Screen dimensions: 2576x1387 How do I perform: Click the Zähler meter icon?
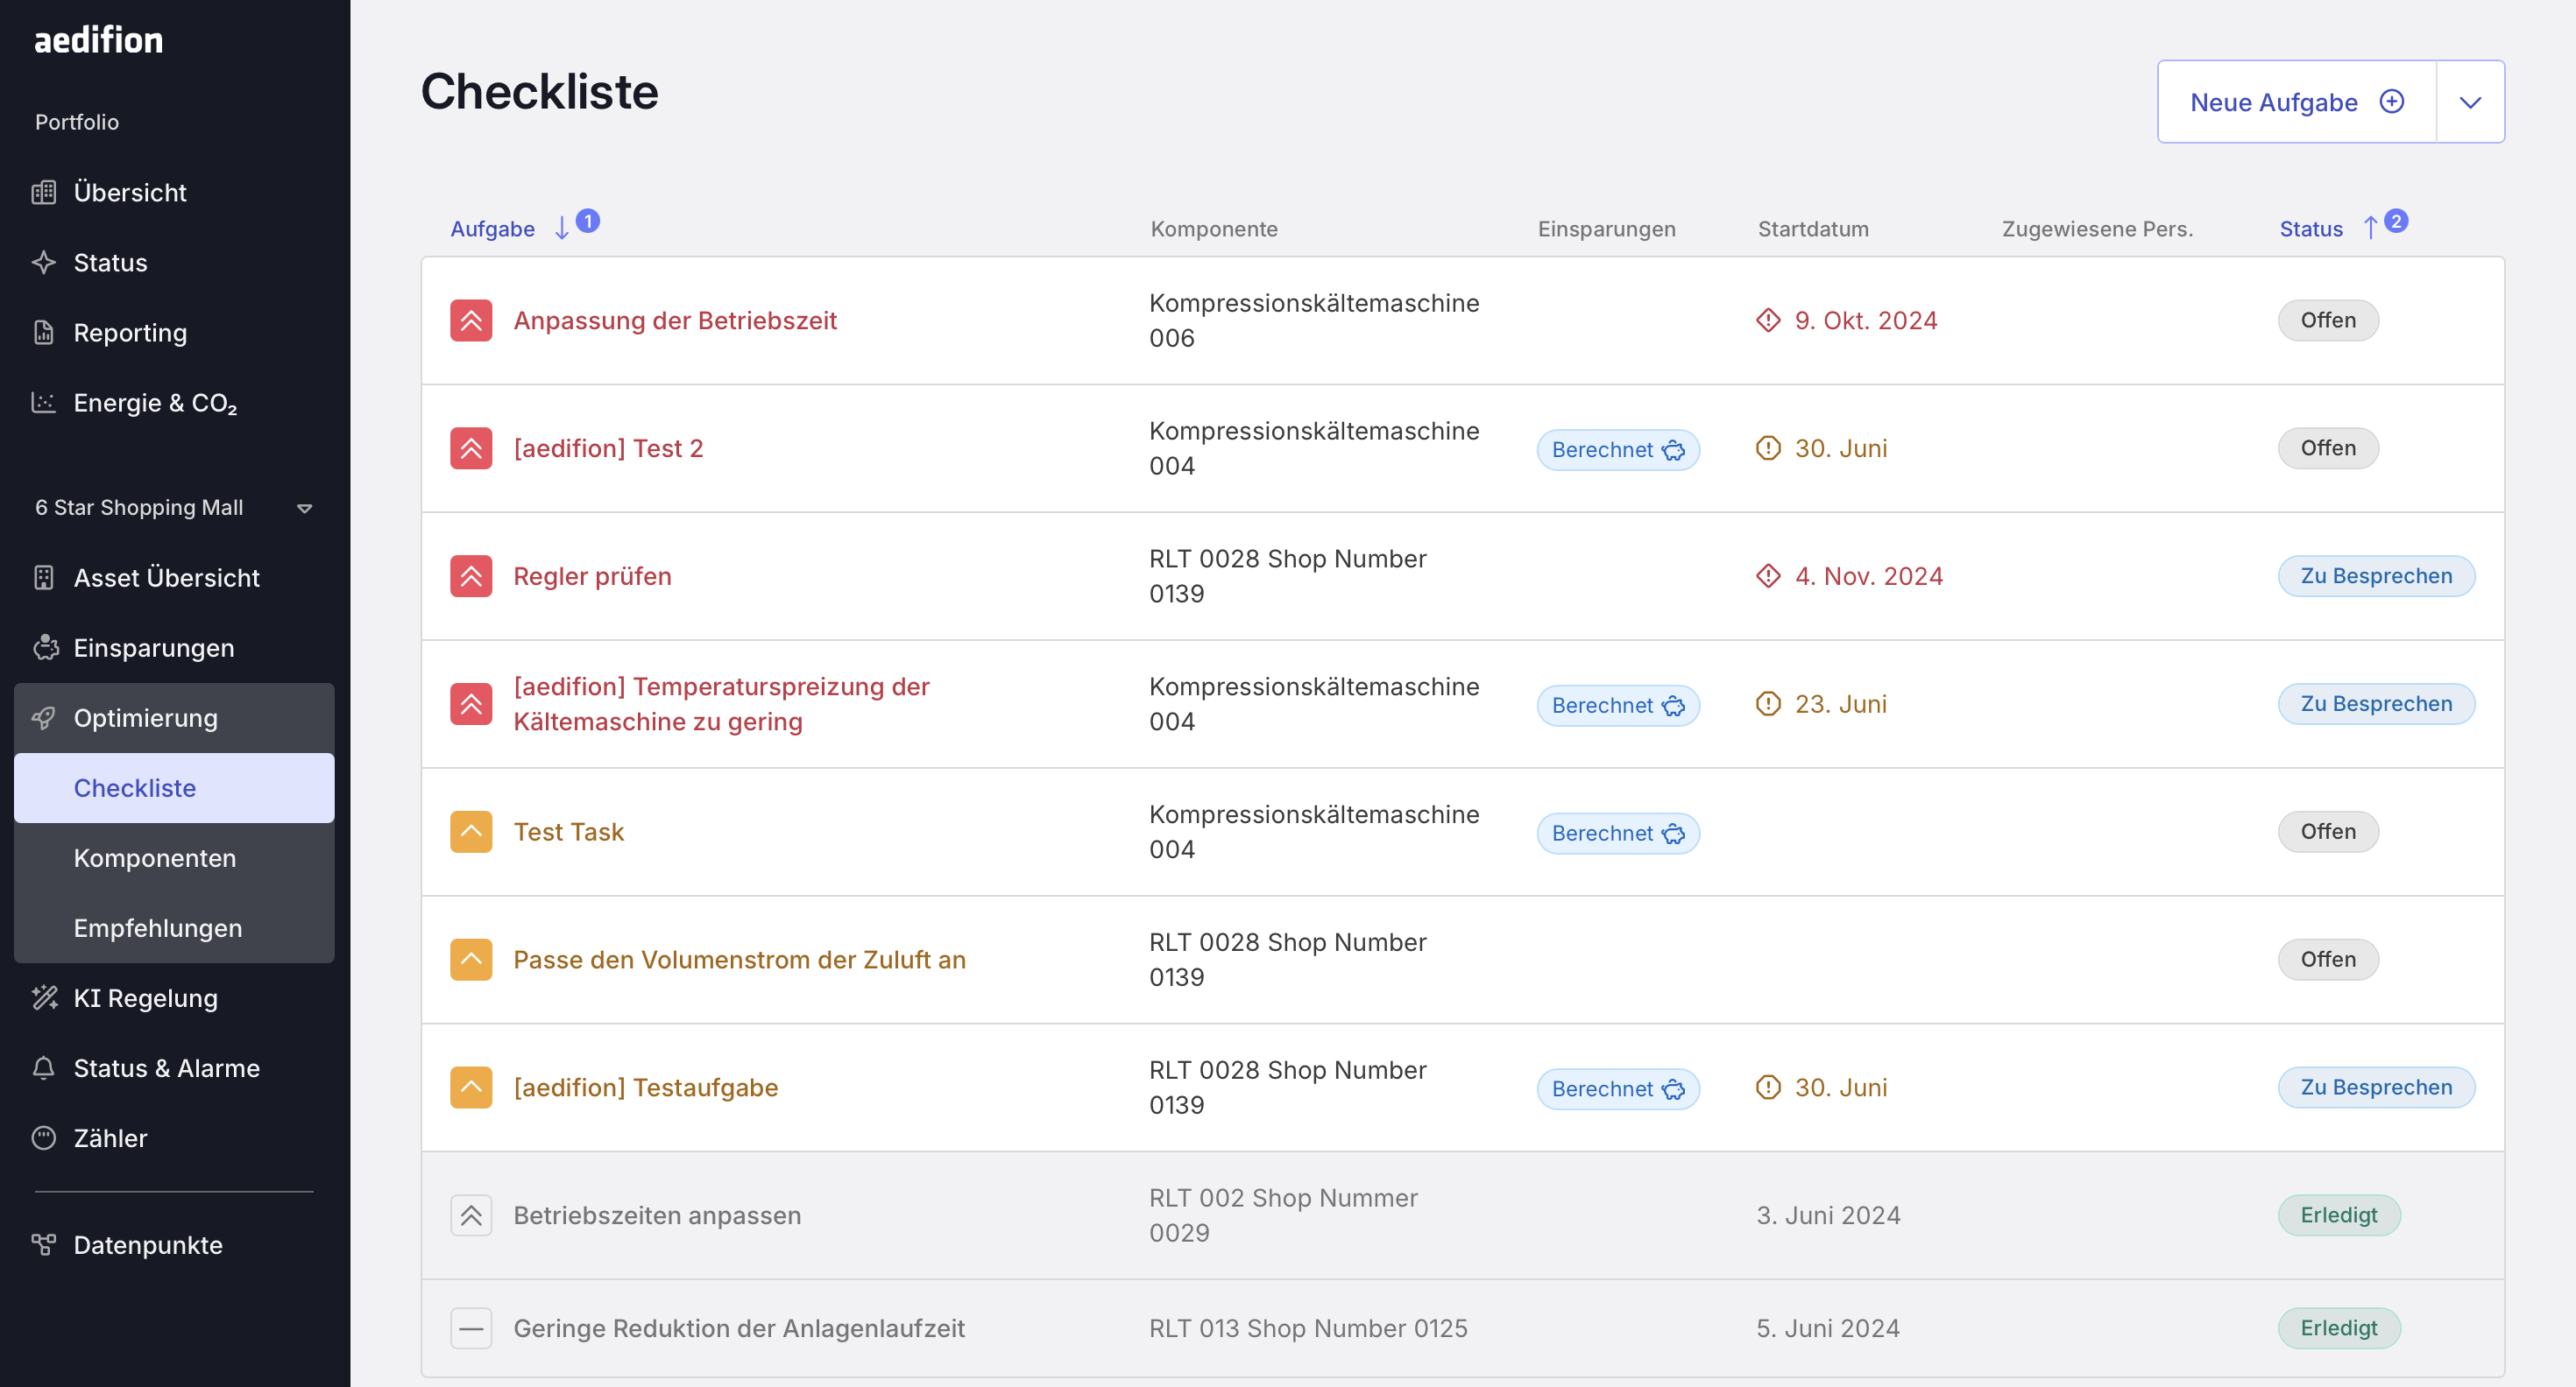coord(43,1138)
